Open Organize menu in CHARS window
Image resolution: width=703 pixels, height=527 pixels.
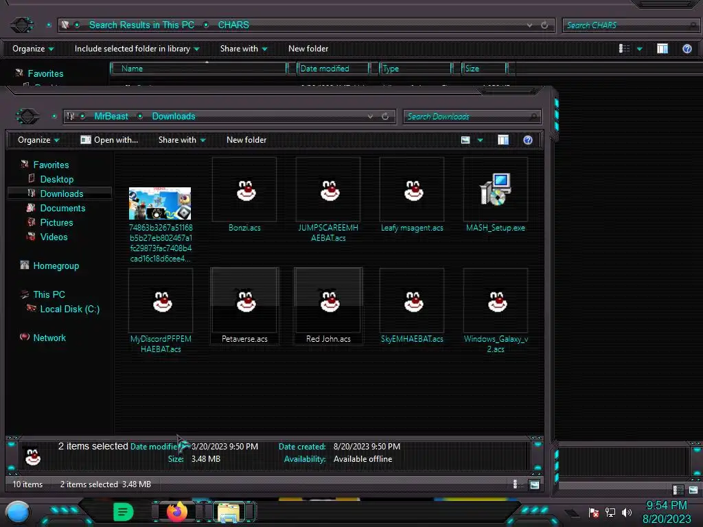tap(33, 49)
